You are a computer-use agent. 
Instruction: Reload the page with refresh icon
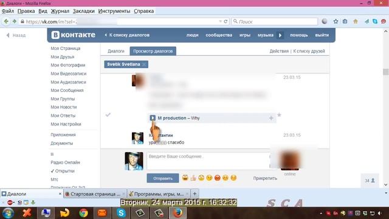tap(225, 22)
